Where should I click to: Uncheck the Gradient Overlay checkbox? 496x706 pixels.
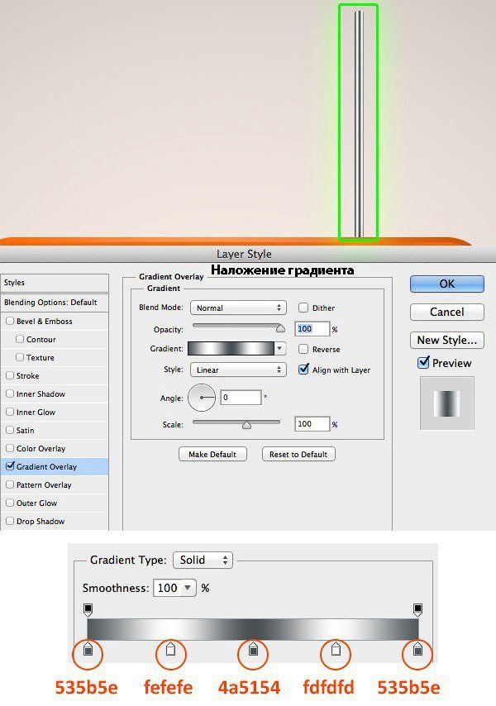[x=10, y=466]
